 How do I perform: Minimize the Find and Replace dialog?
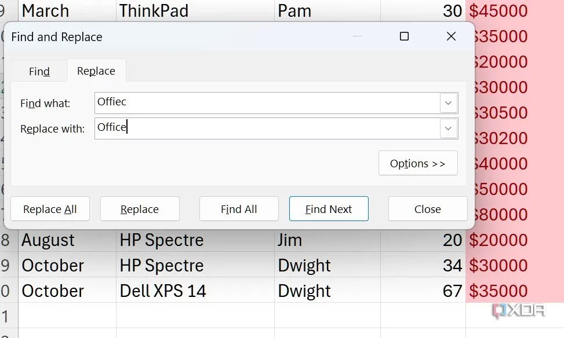[358, 36]
